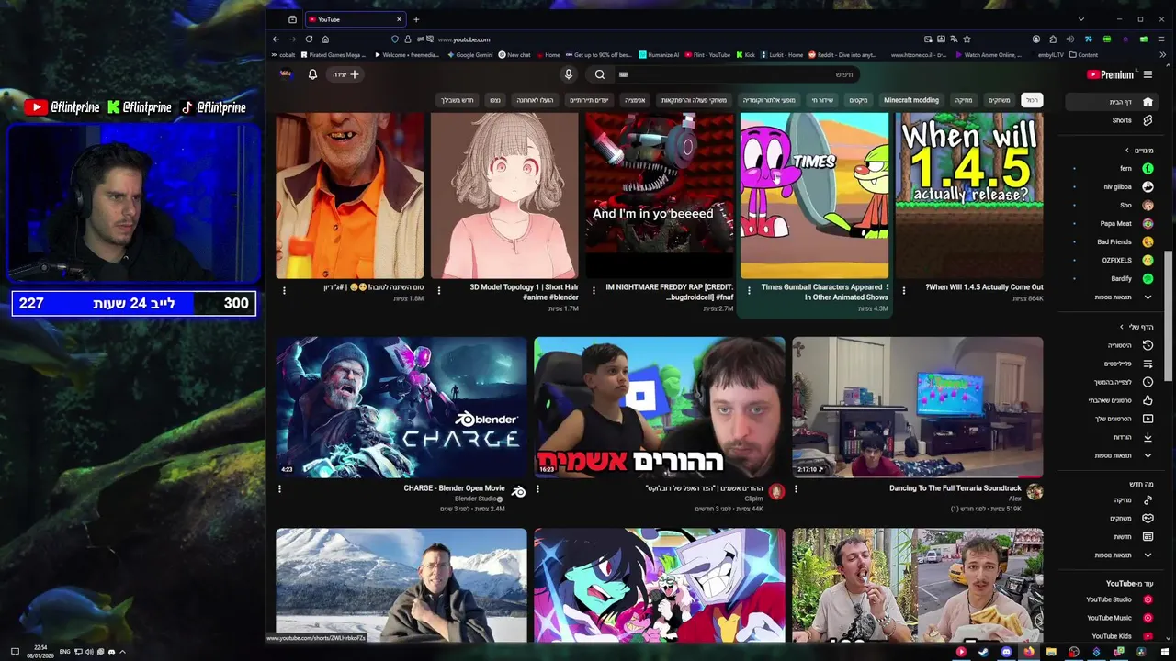Expand more subscriptions below Bardify

tap(1110, 297)
